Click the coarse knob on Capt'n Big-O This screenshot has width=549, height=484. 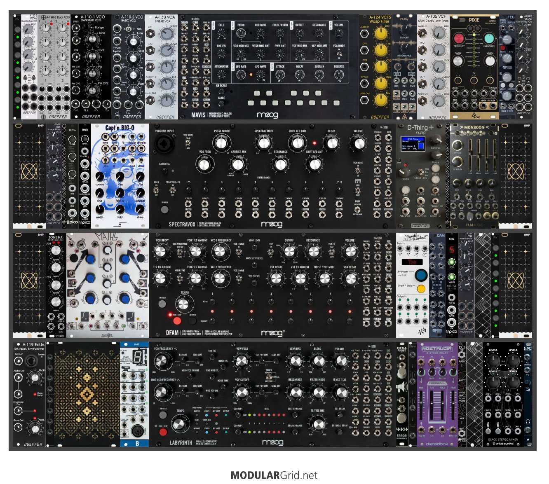(100, 177)
